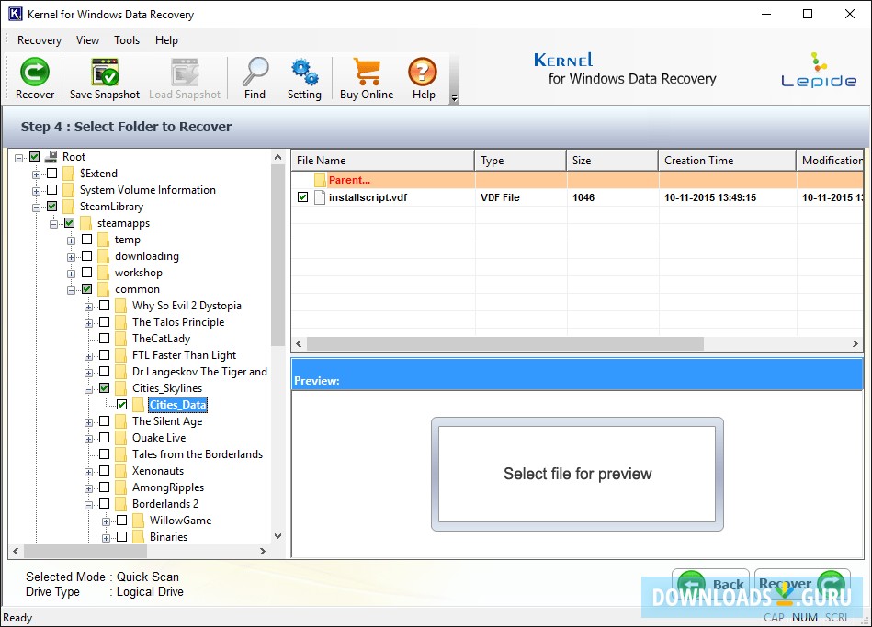This screenshot has width=872, height=627.
Task: Collapse the common folder node
Action: 71,290
